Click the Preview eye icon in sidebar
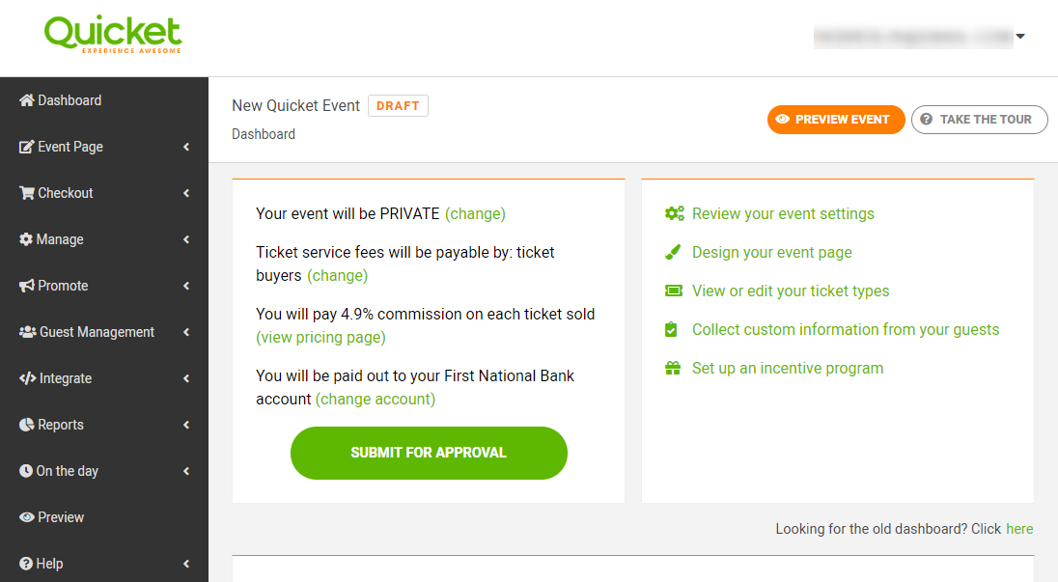This screenshot has width=1058, height=582. [25, 516]
